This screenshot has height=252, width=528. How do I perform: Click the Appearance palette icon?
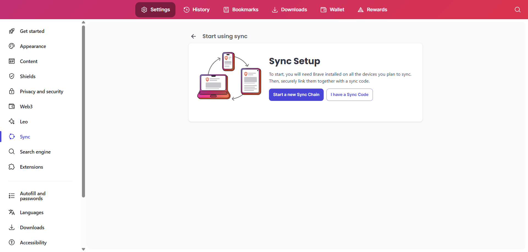tap(12, 46)
